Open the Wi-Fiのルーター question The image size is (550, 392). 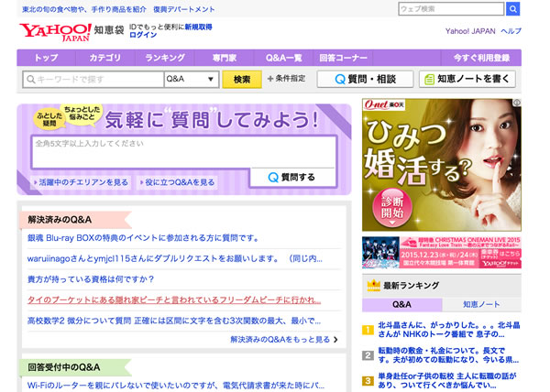coord(176,386)
